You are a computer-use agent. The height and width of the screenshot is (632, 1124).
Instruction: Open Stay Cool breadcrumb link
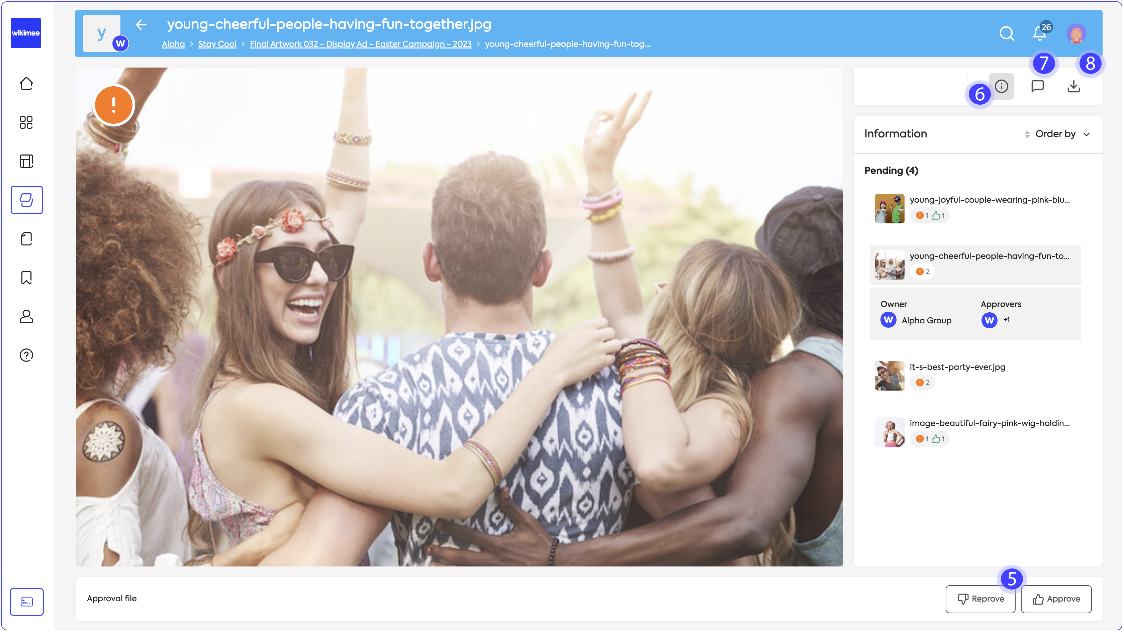pos(217,44)
